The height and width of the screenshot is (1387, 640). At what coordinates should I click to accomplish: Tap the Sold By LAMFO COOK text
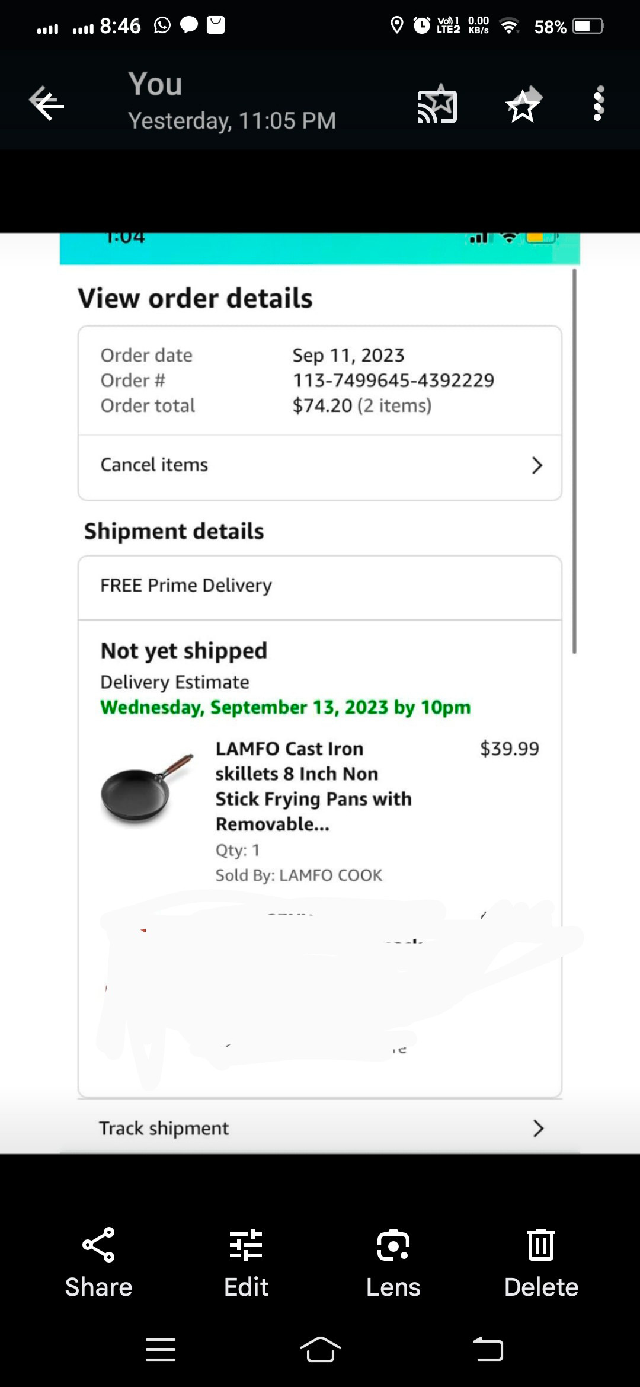[x=299, y=875]
